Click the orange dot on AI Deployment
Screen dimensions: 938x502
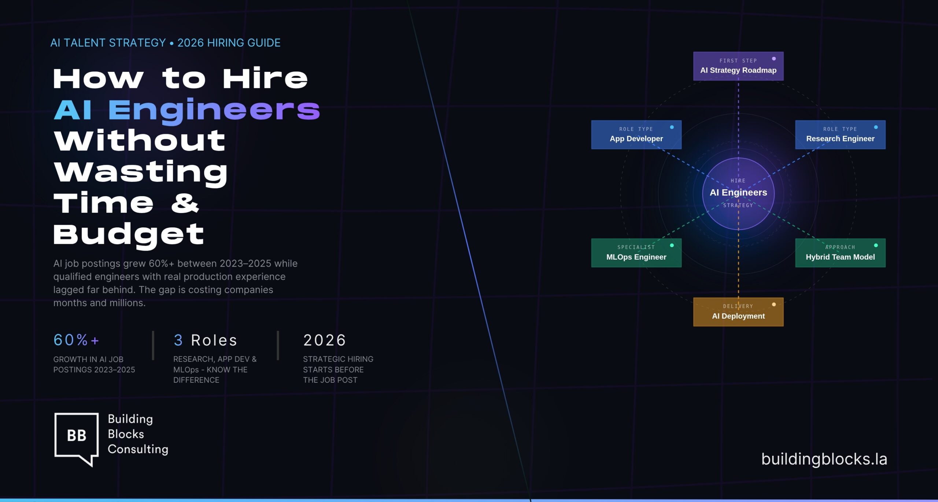(774, 304)
